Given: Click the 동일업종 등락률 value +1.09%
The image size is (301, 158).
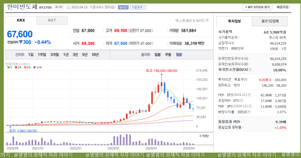Looking at the screenshot, I should tap(280, 128).
